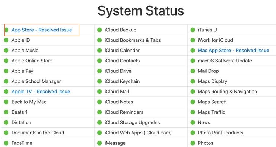Select the macOS Software Update entry
This screenshot has width=276, height=147.
point(225,61)
